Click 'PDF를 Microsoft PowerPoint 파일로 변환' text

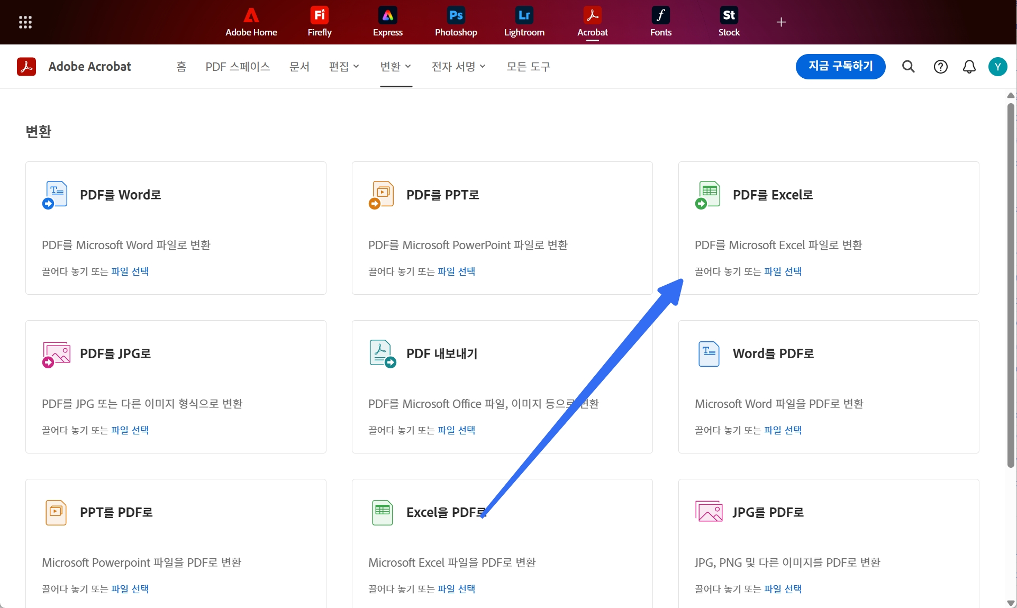point(468,245)
